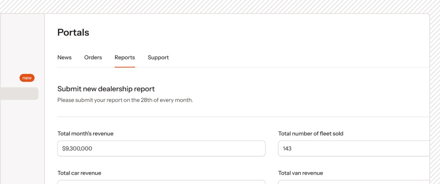Viewport: 440px width, 184px height.
Task: Click the Total car revenue label
Action: [79, 173]
